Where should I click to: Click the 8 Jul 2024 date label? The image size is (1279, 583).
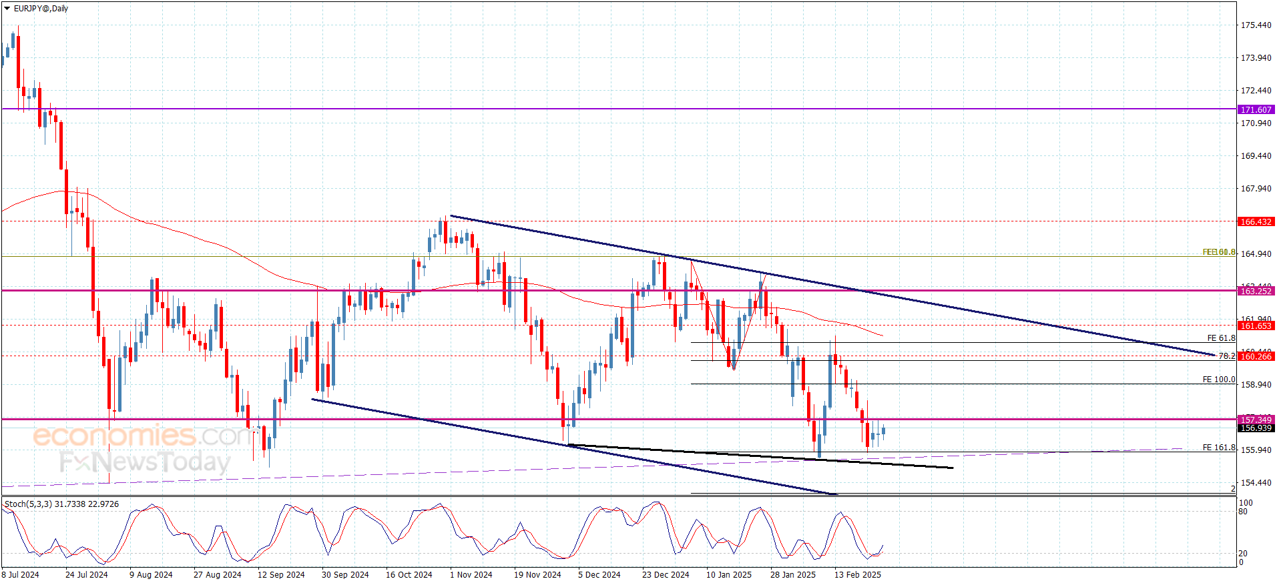pyautogui.click(x=20, y=575)
